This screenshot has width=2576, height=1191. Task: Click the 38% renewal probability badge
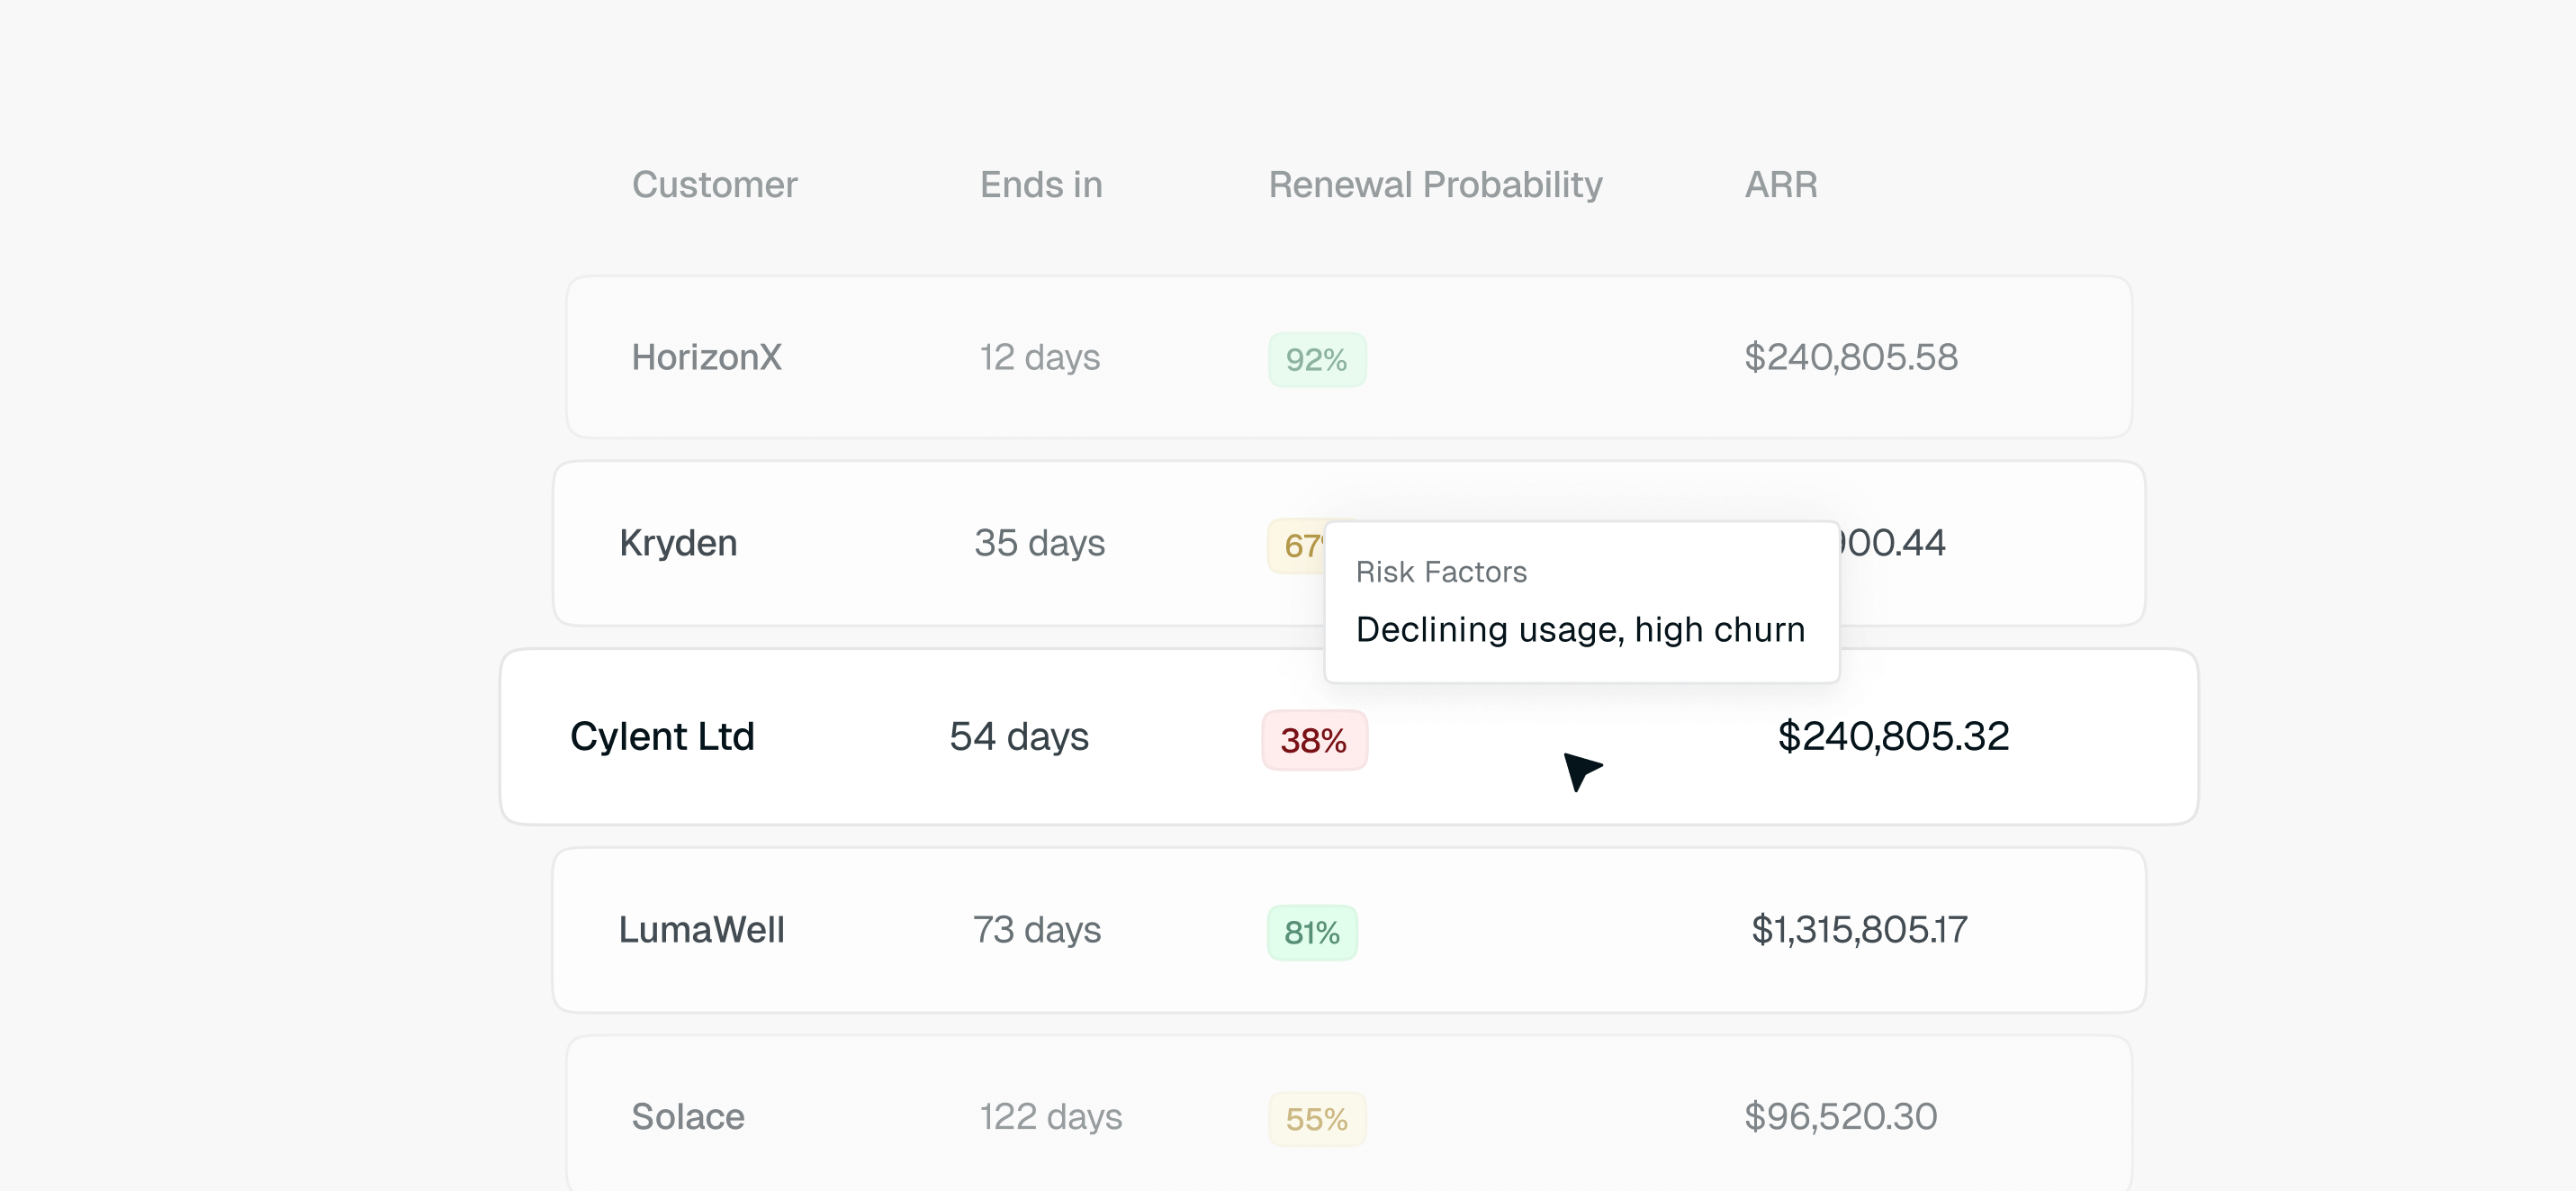(1314, 740)
